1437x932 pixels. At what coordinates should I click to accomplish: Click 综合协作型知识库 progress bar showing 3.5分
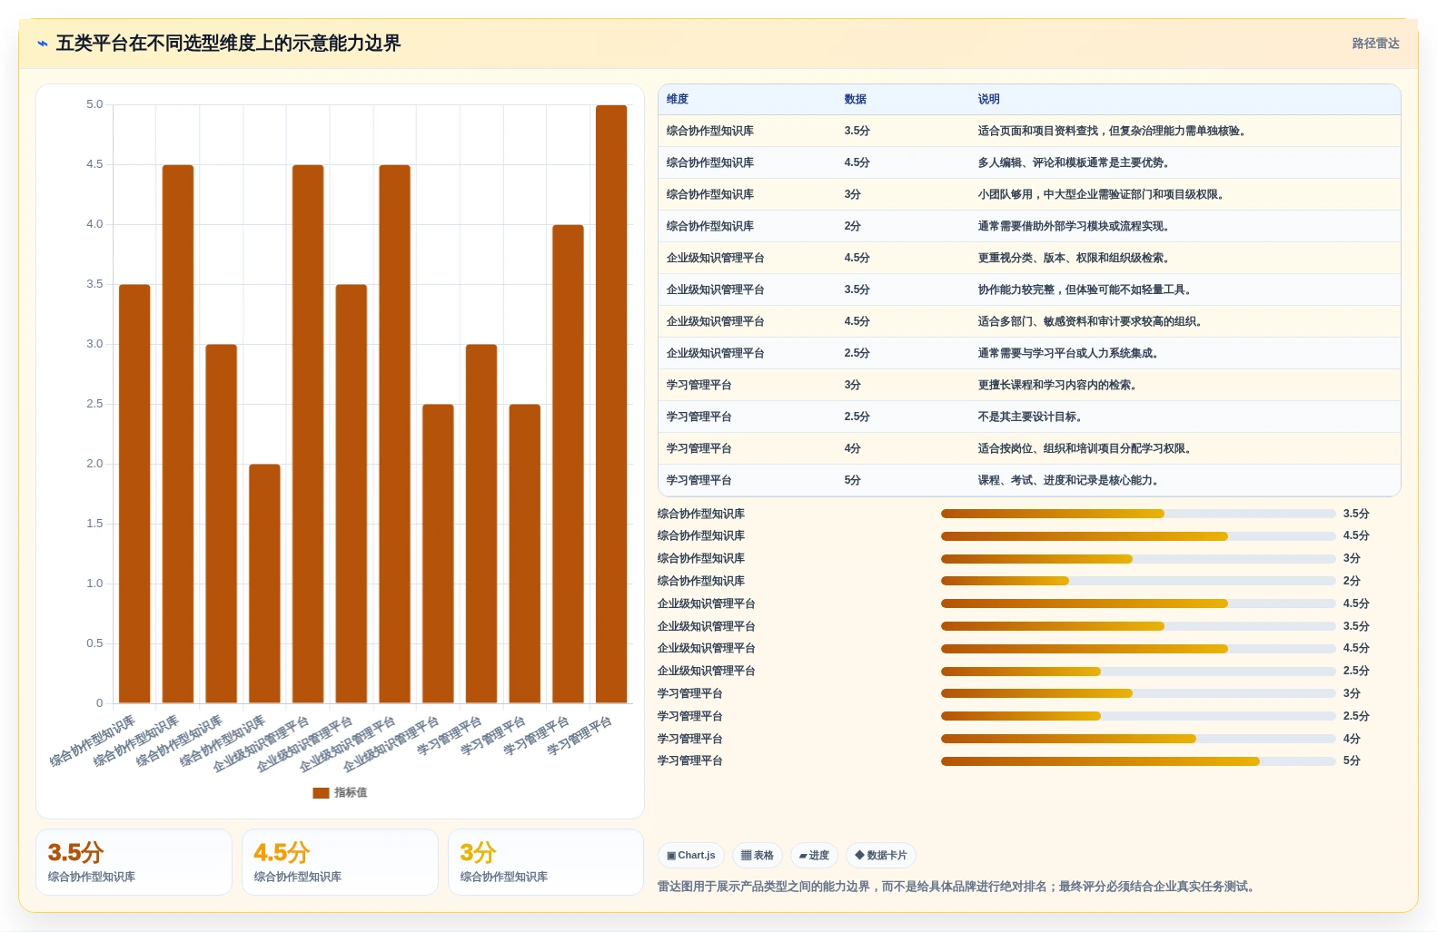point(1138,514)
